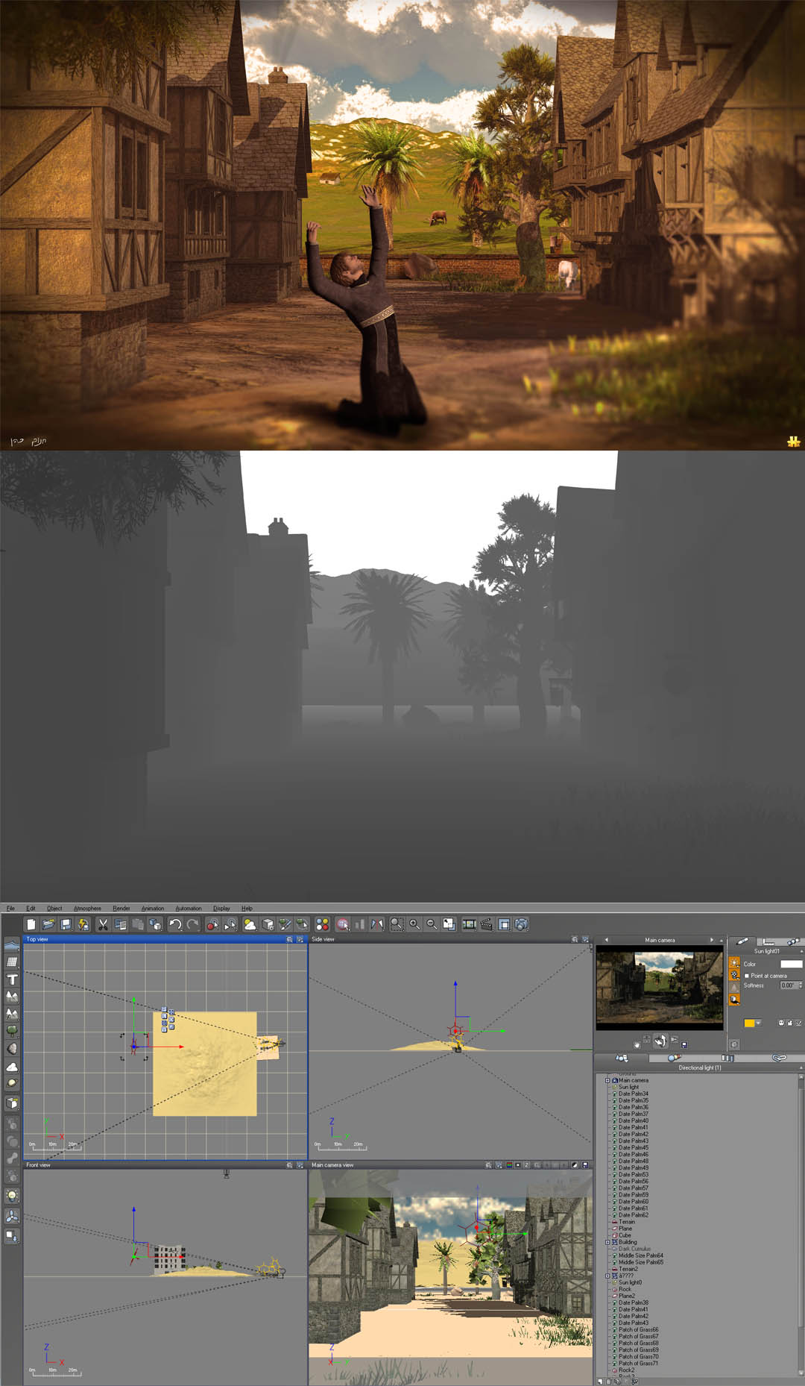Select the cloud tool in left toolbar
The width and height of the screenshot is (805, 1386).
coord(12,1067)
